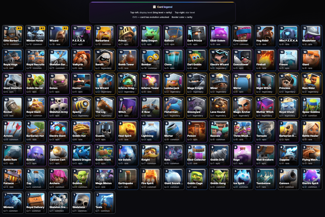This screenshot has width=325, height=217.
Task: Select the Freeze spell card
Action: tap(289, 60)
